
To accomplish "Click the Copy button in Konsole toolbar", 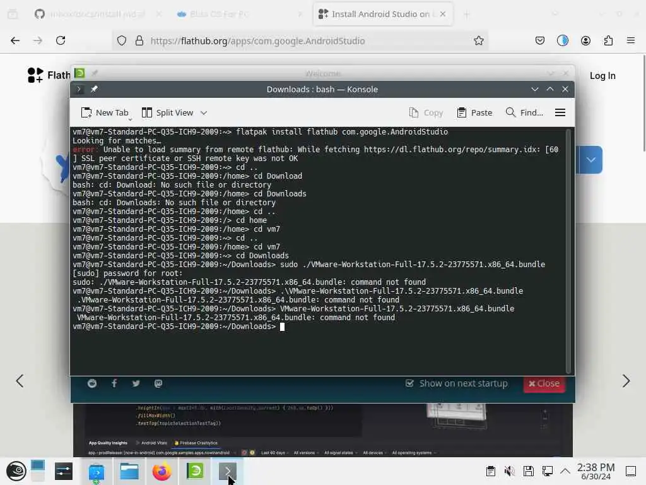I will tap(426, 112).
